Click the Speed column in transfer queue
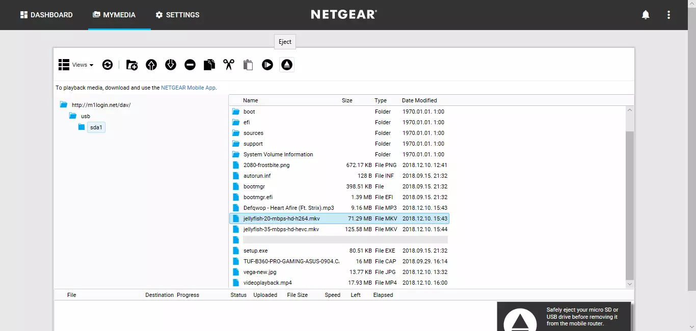Image resolution: width=696 pixels, height=331 pixels. tap(333, 295)
